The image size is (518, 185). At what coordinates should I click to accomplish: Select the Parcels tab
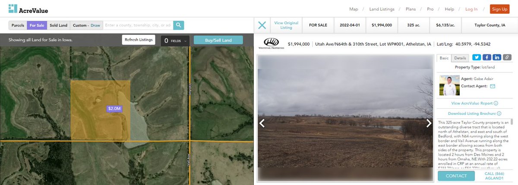(18, 25)
